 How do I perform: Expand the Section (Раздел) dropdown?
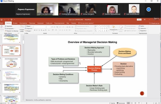(29, 31)
